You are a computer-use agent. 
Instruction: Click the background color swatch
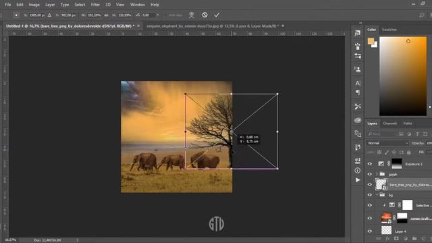[x=375, y=45]
